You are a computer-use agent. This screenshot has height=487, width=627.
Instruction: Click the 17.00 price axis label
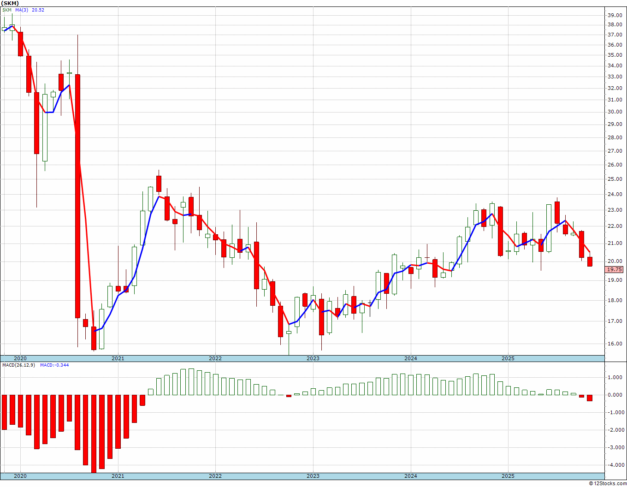tap(614, 321)
